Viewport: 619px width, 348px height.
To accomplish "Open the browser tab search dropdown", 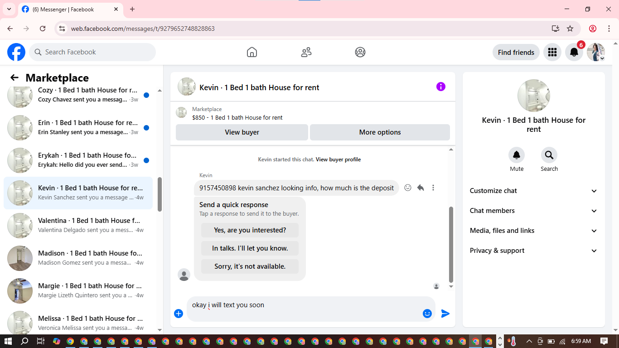I will [x=9, y=9].
